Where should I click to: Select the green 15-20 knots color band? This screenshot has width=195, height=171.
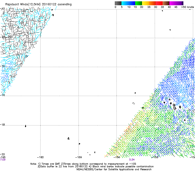pyautogui.click(x=139, y=3)
